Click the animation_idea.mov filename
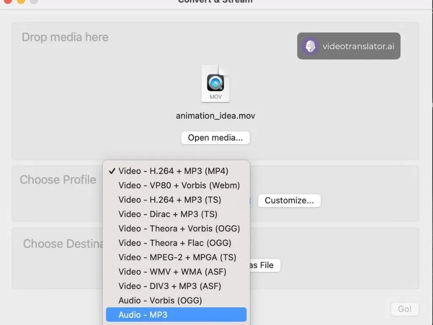 click(215, 116)
